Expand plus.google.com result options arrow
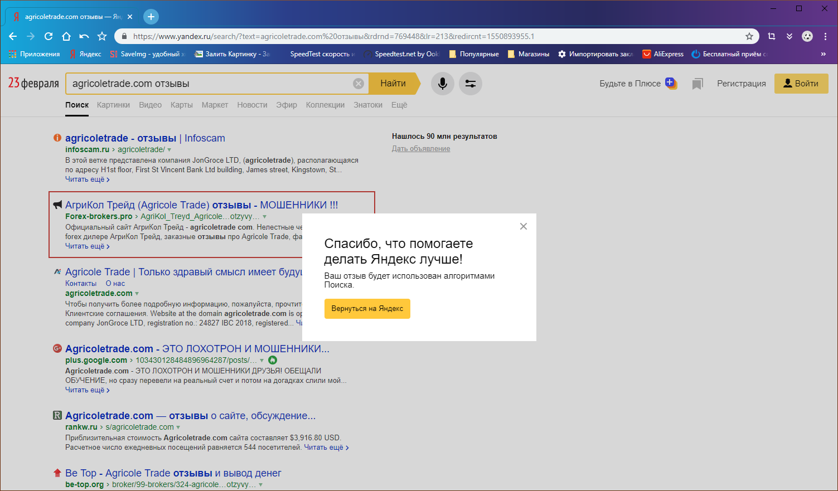Image resolution: width=838 pixels, height=491 pixels. tap(262, 361)
